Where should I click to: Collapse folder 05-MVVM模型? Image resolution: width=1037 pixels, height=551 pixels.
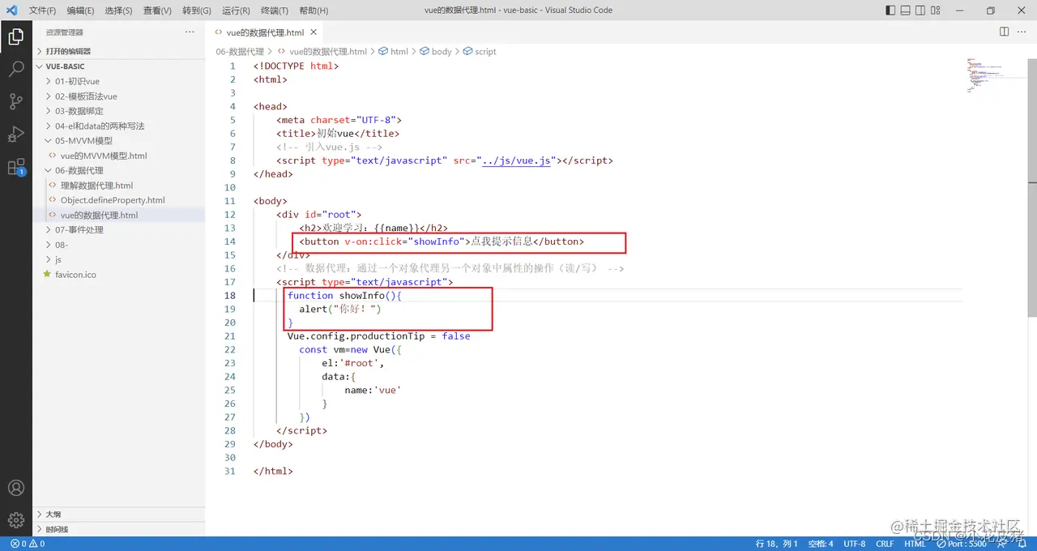118,141
